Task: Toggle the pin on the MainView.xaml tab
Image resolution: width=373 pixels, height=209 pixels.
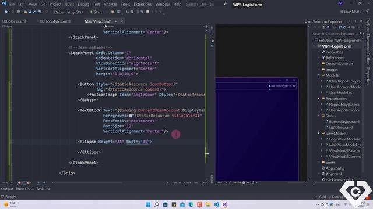Action: pyautogui.click(x=116, y=21)
